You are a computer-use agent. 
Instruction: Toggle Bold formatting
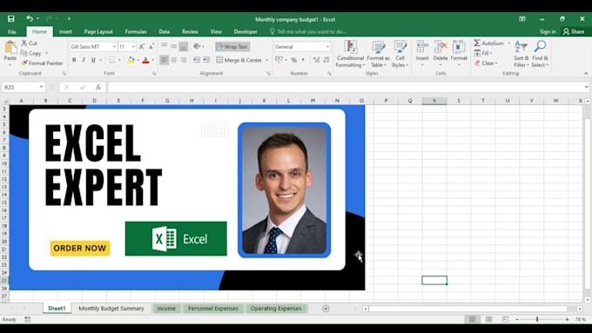point(74,60)
